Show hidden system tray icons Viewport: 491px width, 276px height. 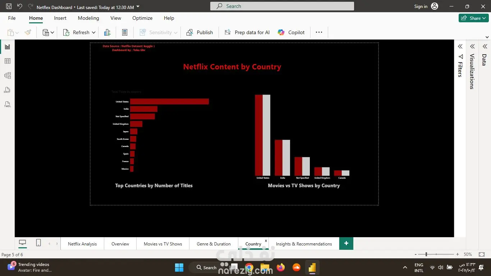point(405,267)
